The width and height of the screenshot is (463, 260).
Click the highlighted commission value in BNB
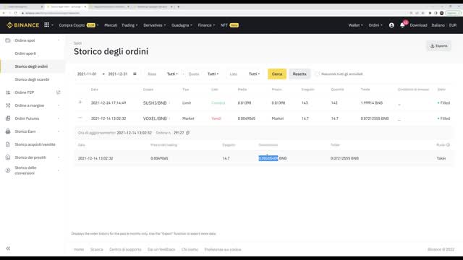click(268, 158)
